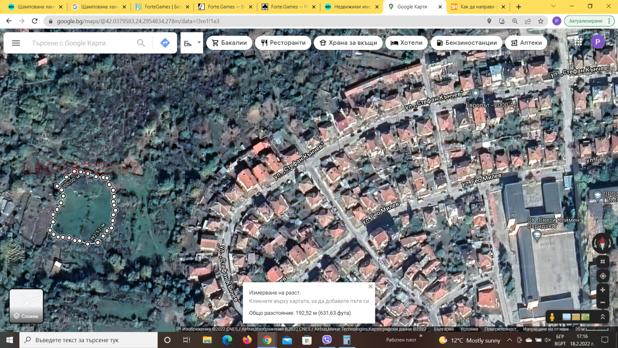Open the Европът - 2000 АД place pin
Viewport: 618px width, 348px height.
pyautogui.click(x=476, y=94)
